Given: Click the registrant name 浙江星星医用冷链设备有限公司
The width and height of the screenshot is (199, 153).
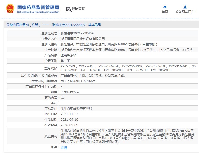Looking at the screenshot, I should pos(83,39).
